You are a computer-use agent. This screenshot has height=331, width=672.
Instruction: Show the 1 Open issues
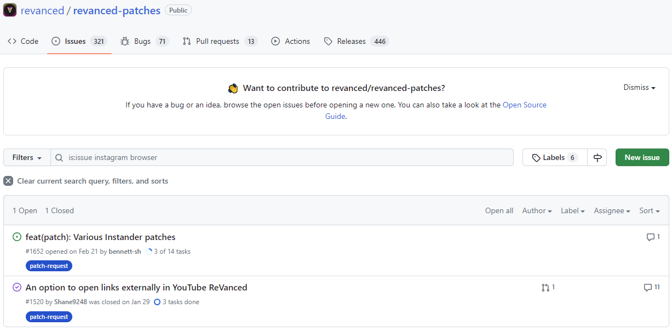click(x=25, y=210)
